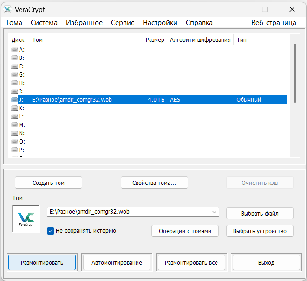307x281 pixels.
Task: Click the 'Алгоритм шифрования' column header
Action: click(200, 40)
